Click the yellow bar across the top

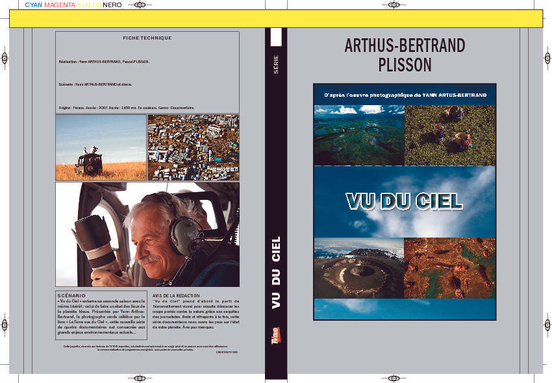(276, 19)
